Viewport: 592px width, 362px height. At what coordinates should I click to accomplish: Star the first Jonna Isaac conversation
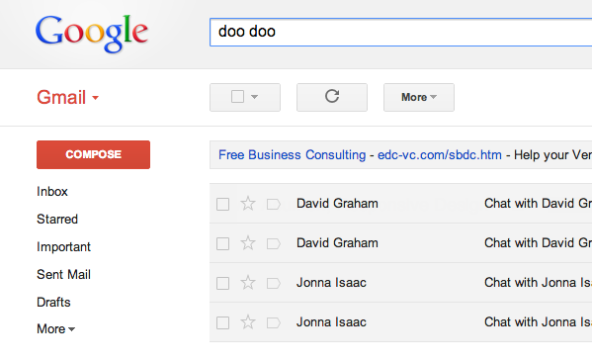tap(248, 283)
